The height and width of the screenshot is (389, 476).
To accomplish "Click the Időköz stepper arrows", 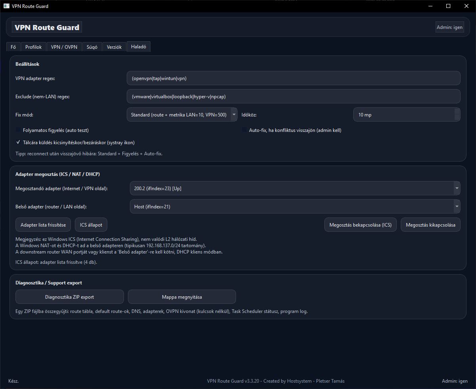I will click(x=457, y=115).
